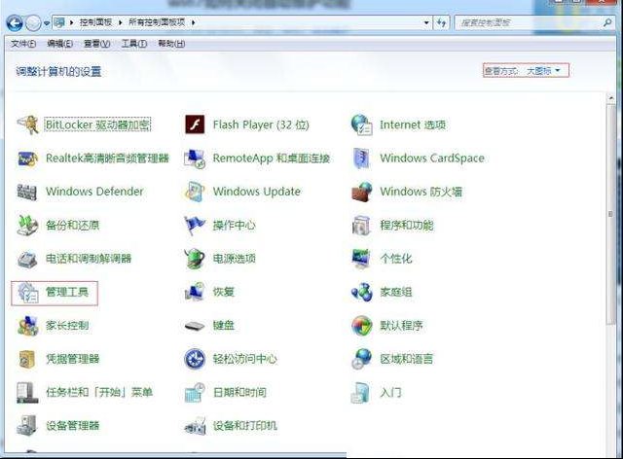Open the Realtek audio manager icon

[28, 159]
